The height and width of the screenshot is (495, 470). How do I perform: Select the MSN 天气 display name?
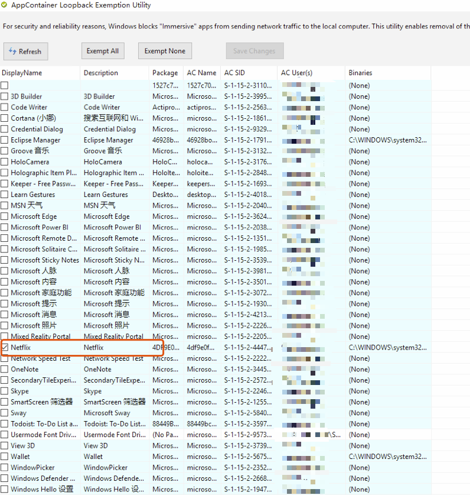[27, 206]
